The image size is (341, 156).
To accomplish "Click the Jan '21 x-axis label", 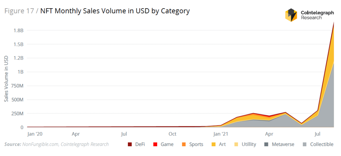I will pyautogui.click(x=221, y=134).
